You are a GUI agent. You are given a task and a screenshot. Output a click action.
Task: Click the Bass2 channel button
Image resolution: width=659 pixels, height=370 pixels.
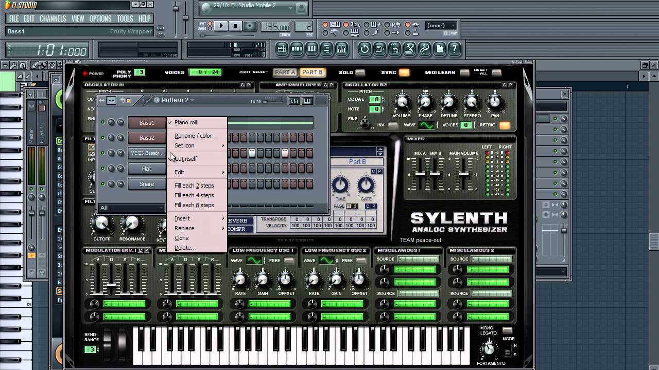[147, 138]
